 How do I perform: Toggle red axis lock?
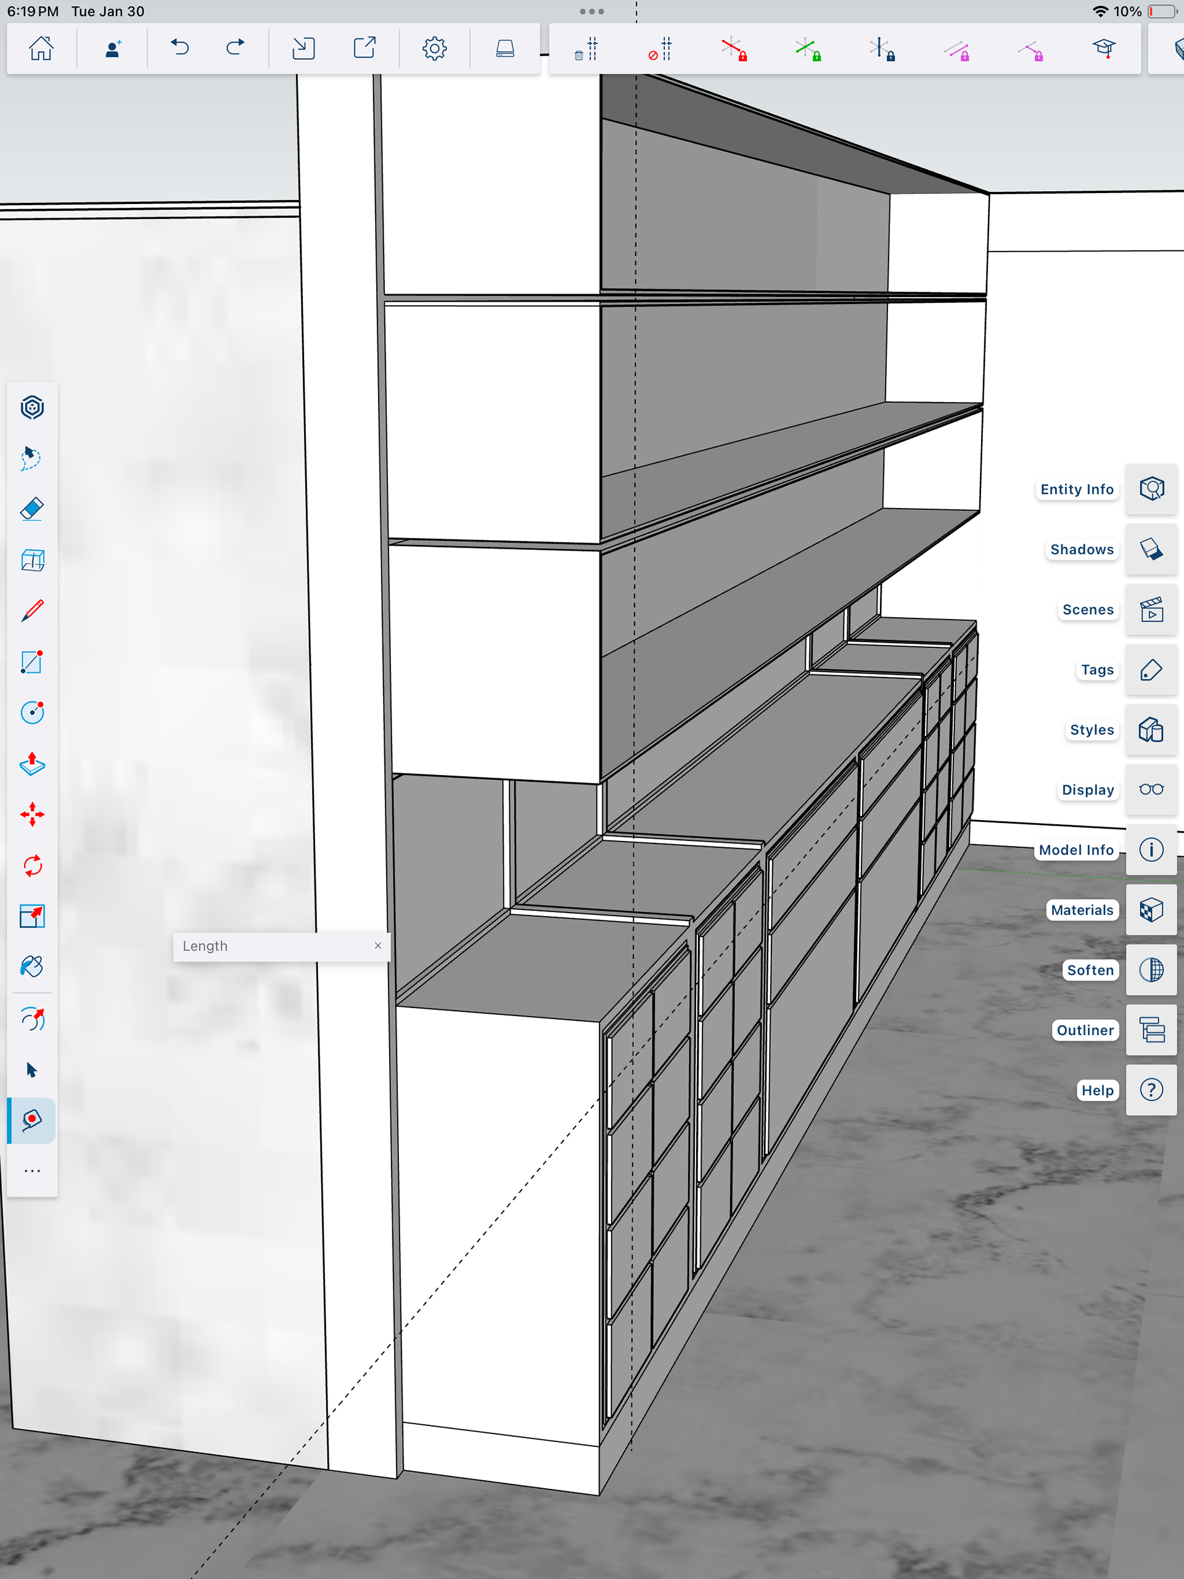(x=733, y=49)
